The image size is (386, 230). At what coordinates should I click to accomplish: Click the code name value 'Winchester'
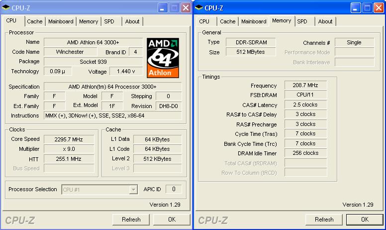pyautogui.click(x=70, y=52)
